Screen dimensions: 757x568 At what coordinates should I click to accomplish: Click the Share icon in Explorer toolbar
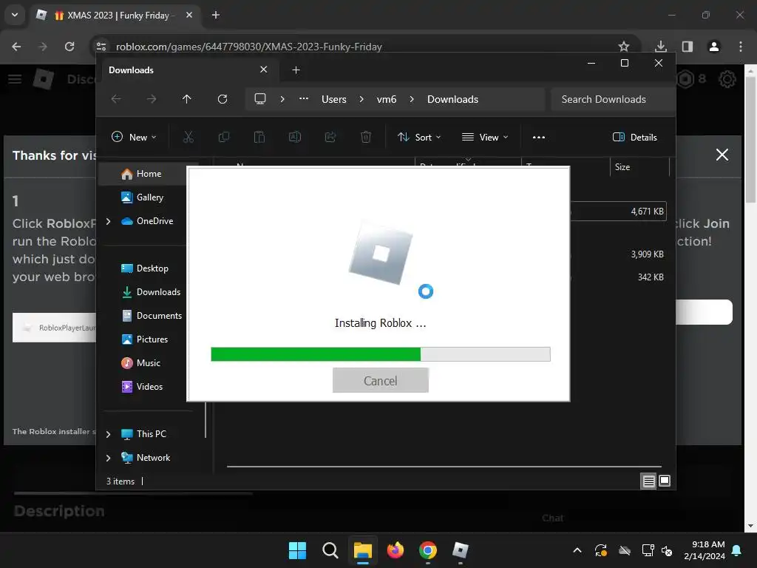330,137
